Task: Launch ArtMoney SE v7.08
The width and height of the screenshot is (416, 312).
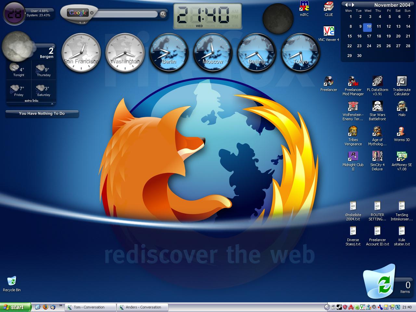Action: pos(402,161)
